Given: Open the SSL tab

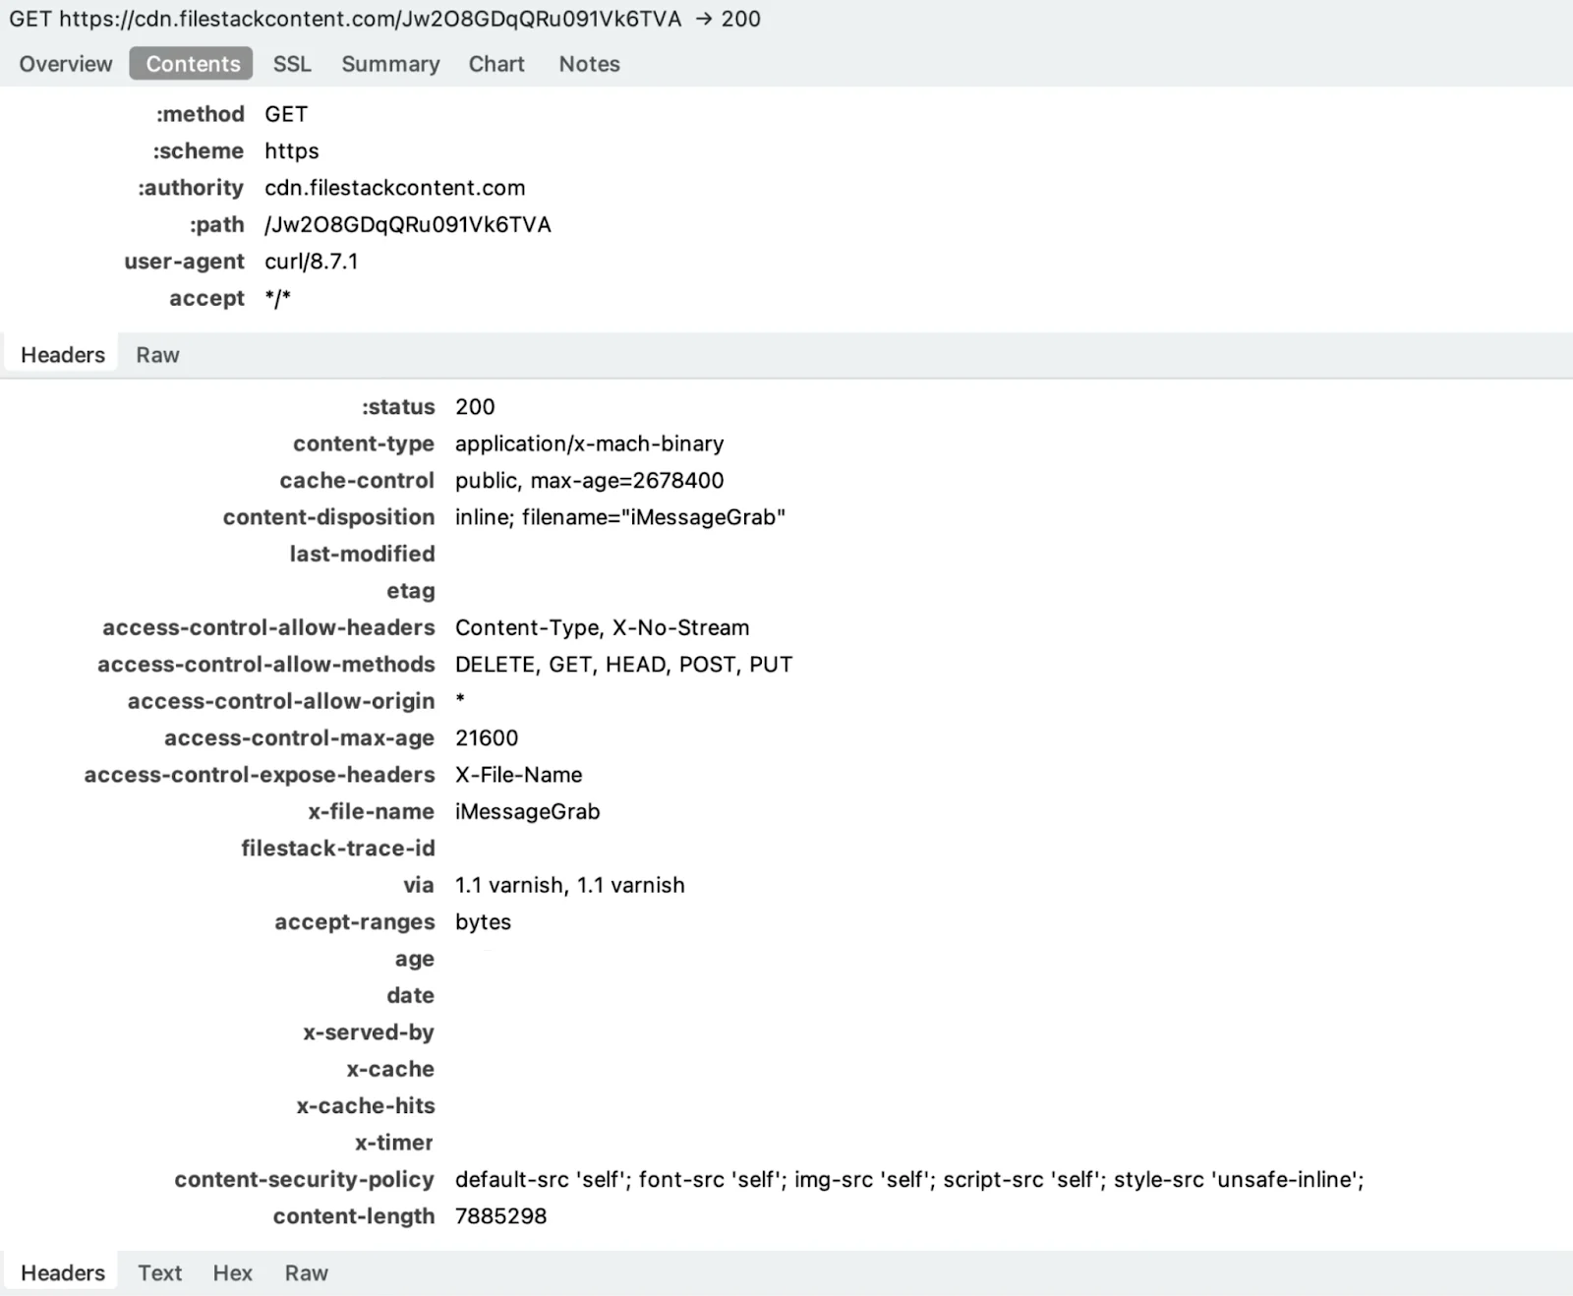Looking at the screenshot, I should click(292, 64).
